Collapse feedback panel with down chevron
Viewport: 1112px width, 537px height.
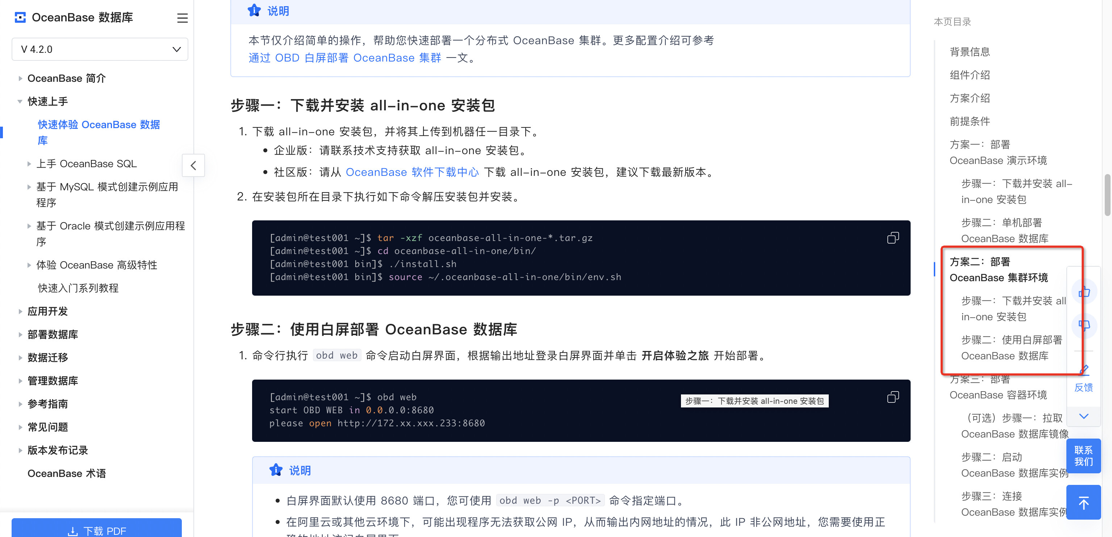pyautogui.click(x=1083, y=416)
